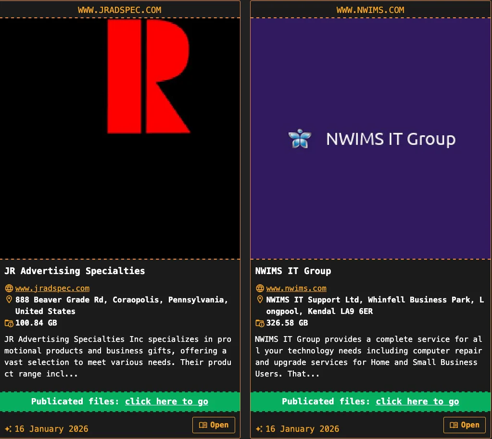
Task: Click the globe icon beside www.jradspec.com
Action: [x=9, y=288]
